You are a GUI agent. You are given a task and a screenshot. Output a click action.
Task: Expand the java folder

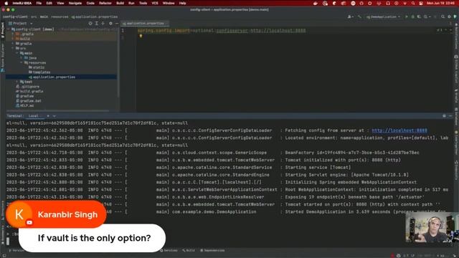pyautogui.click(x=22, y=58)
